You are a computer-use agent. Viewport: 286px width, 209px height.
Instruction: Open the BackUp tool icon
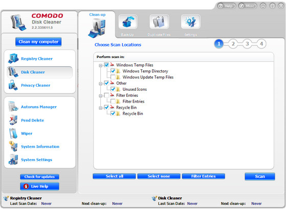(x=128, y=21)
